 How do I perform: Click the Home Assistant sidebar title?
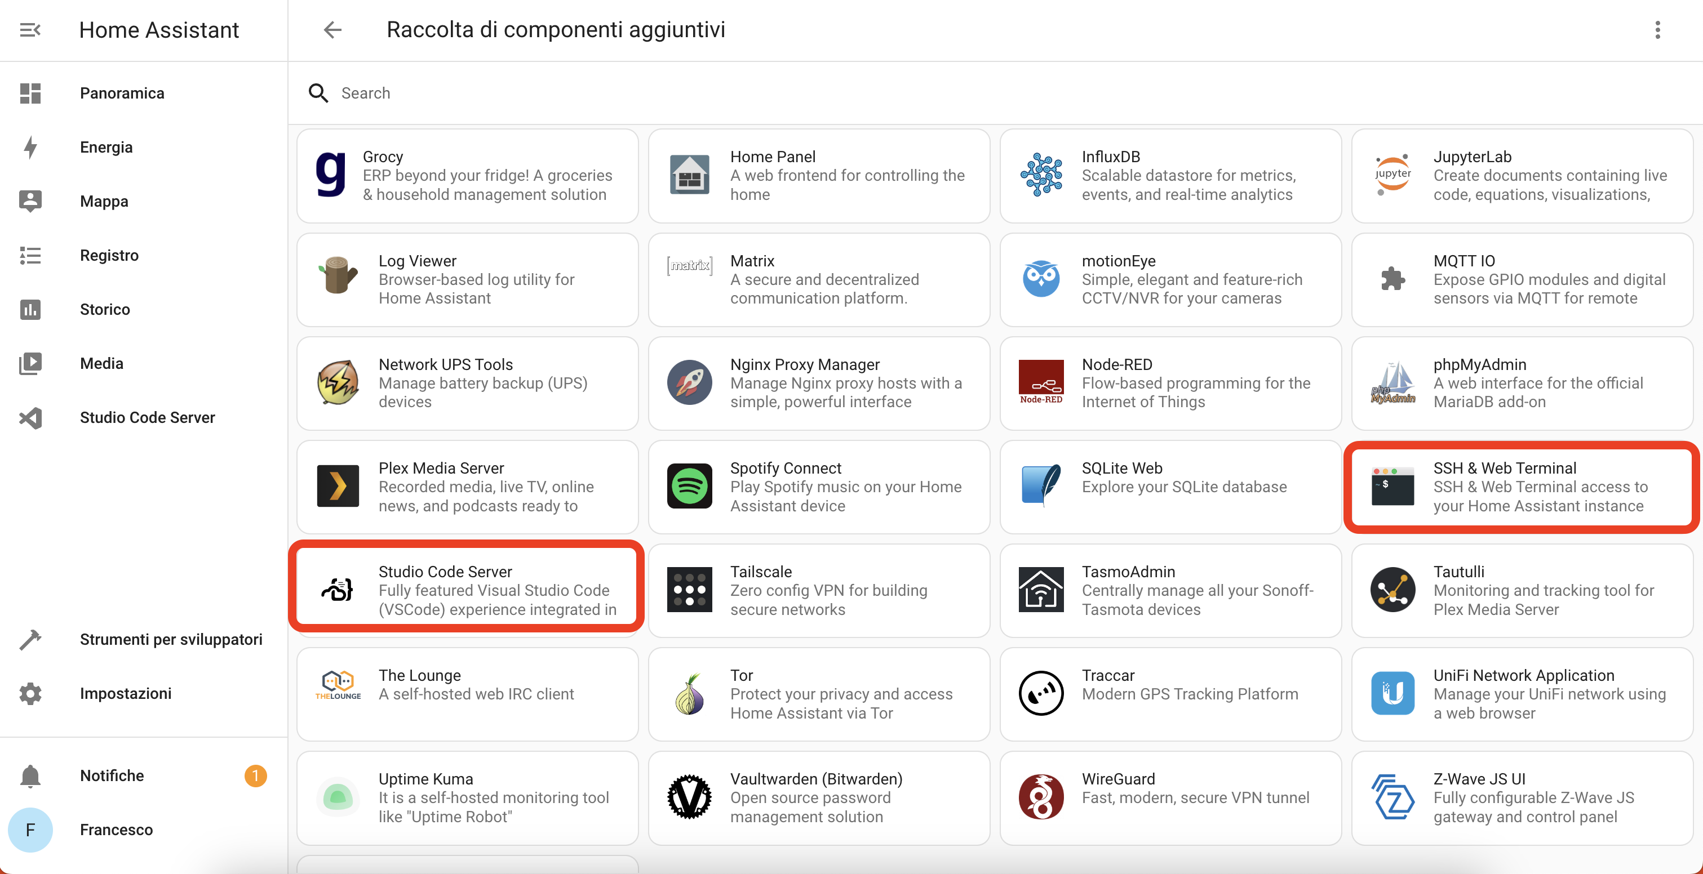pos(159,30)
